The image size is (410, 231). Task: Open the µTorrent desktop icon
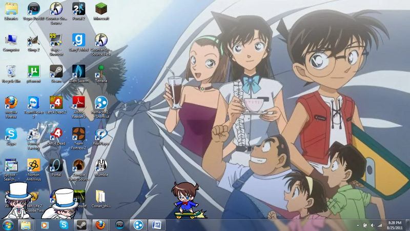[x=34, y=71]
